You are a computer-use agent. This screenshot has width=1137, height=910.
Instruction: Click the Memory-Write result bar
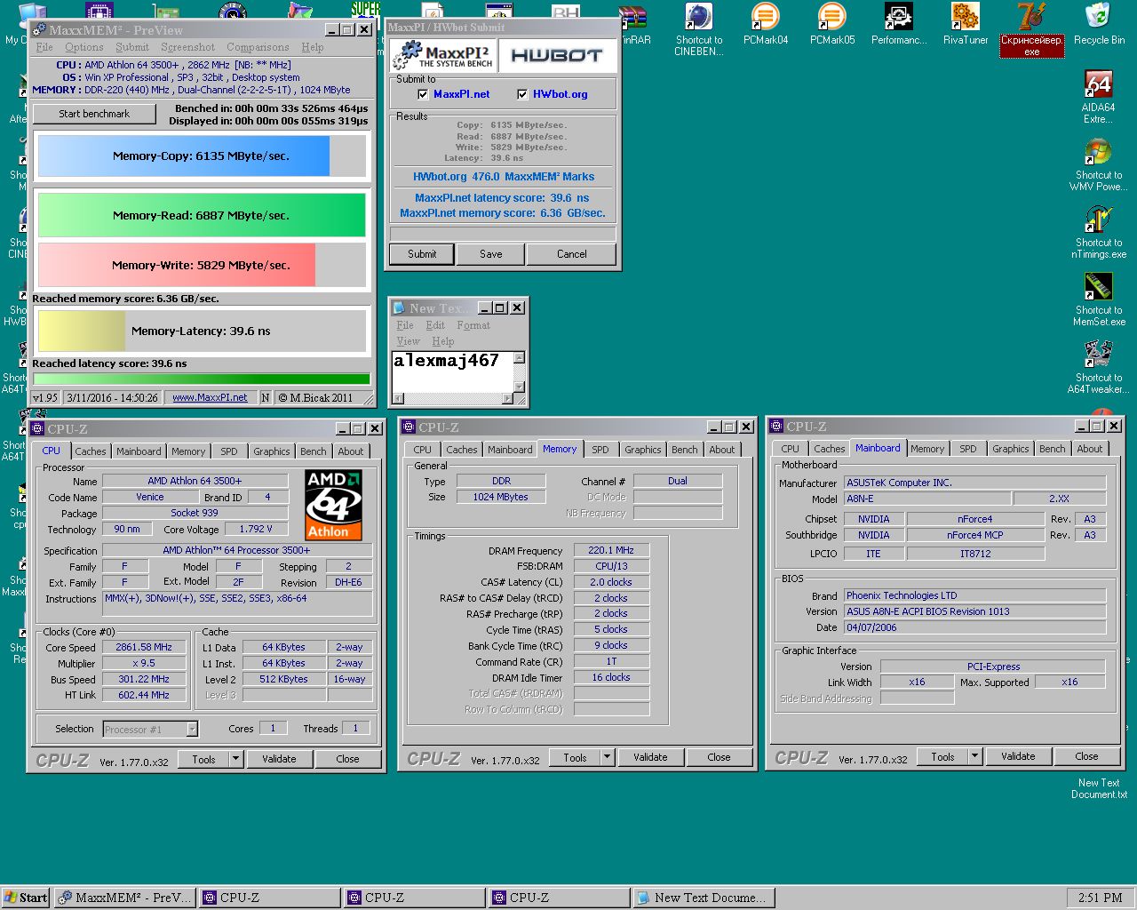point(202,265)
